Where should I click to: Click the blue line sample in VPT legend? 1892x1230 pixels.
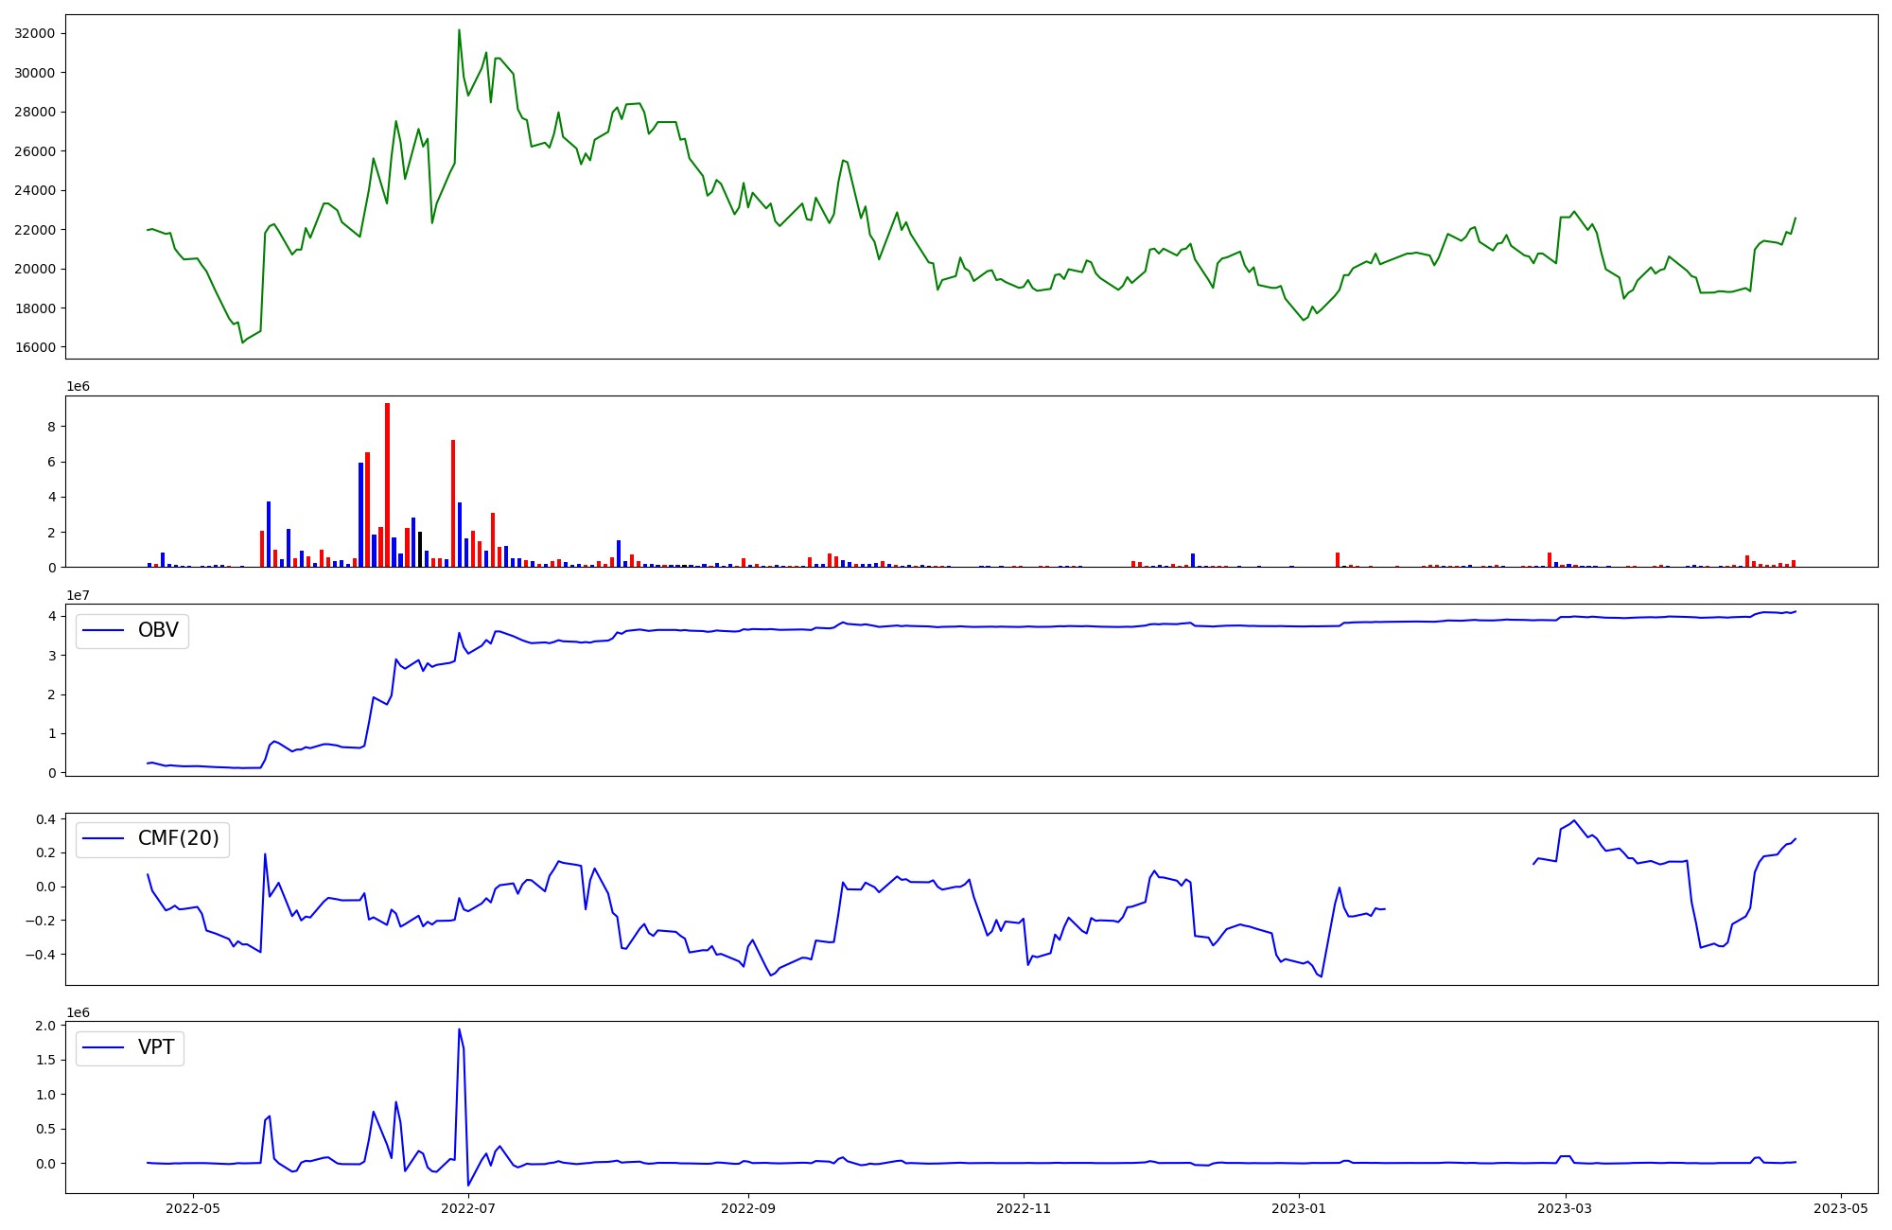[x=104, y=1047]
